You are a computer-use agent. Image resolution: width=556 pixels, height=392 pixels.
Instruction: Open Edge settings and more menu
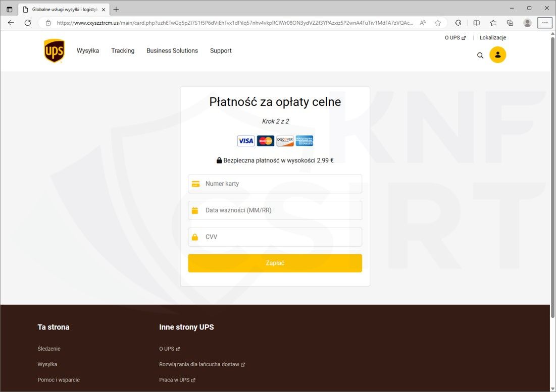pos(544,23)
